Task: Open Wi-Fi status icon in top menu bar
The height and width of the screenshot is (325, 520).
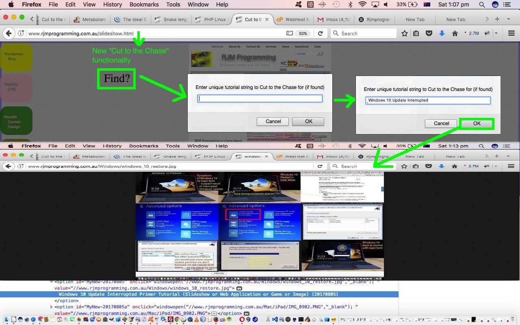Action: (362, 4)
